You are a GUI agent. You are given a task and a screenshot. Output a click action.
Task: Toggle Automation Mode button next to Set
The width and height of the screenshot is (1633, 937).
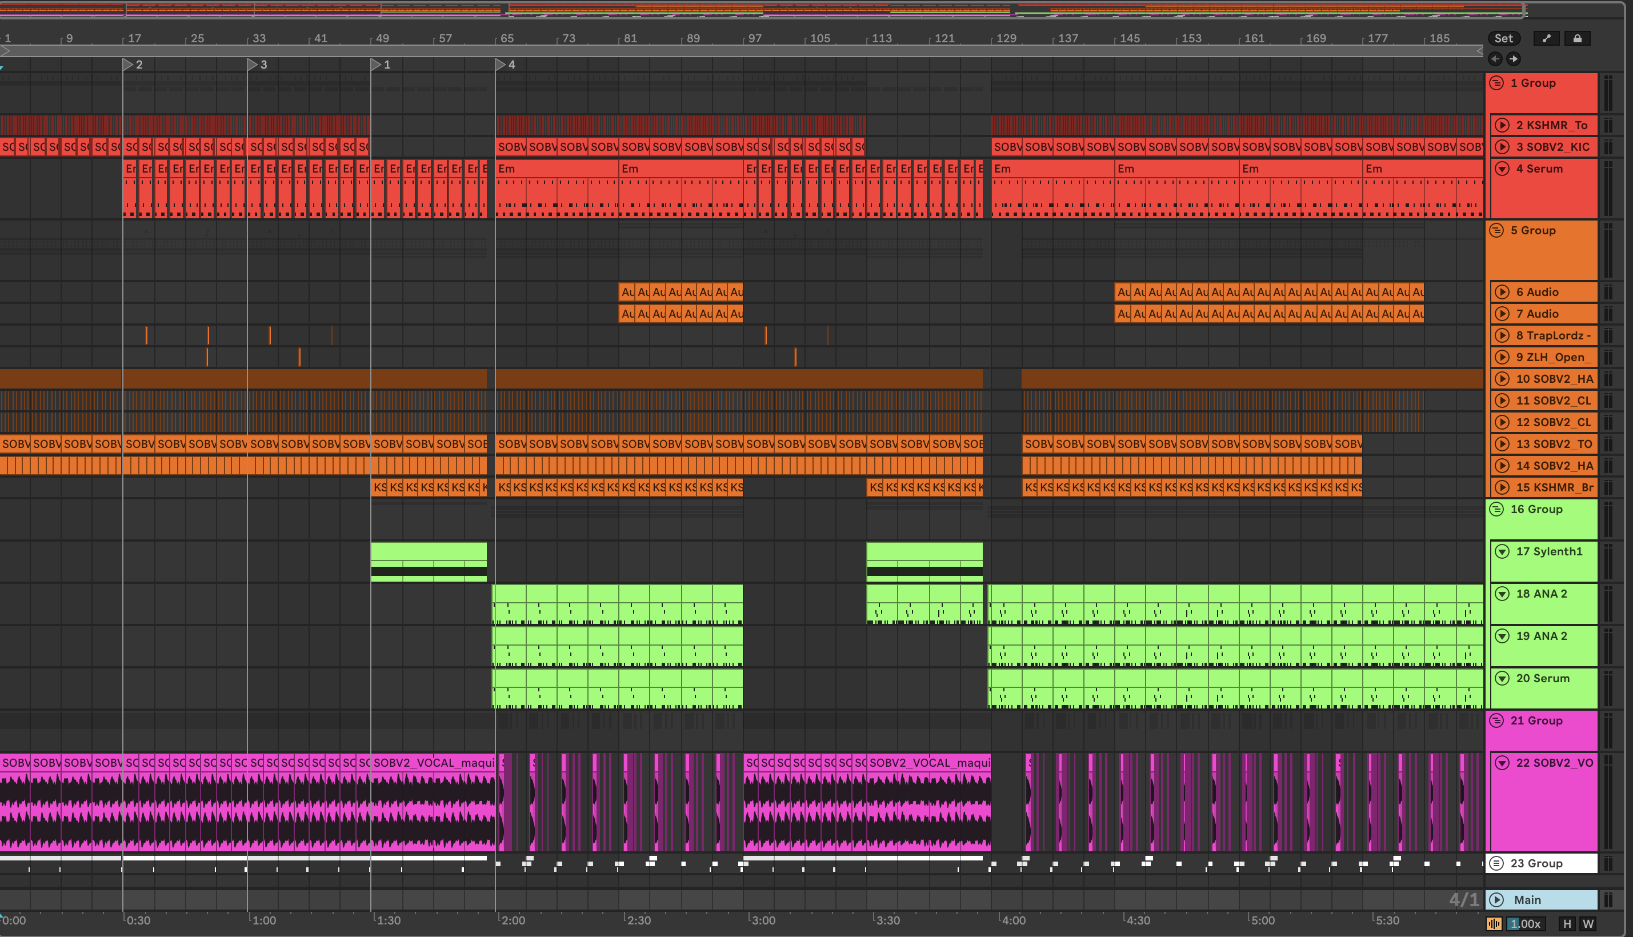(1546, 39)
